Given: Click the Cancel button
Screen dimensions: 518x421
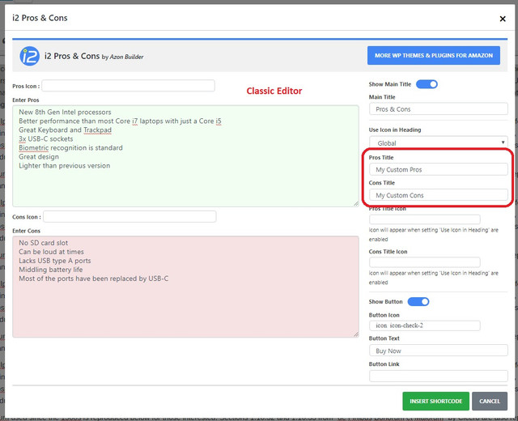Looking at the screenshot, I should coord(489,402).
